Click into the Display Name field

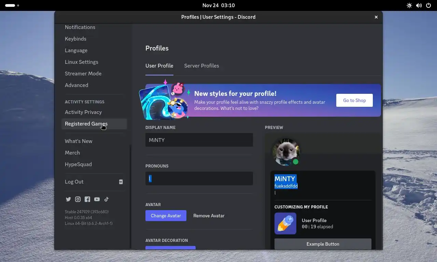199,140
